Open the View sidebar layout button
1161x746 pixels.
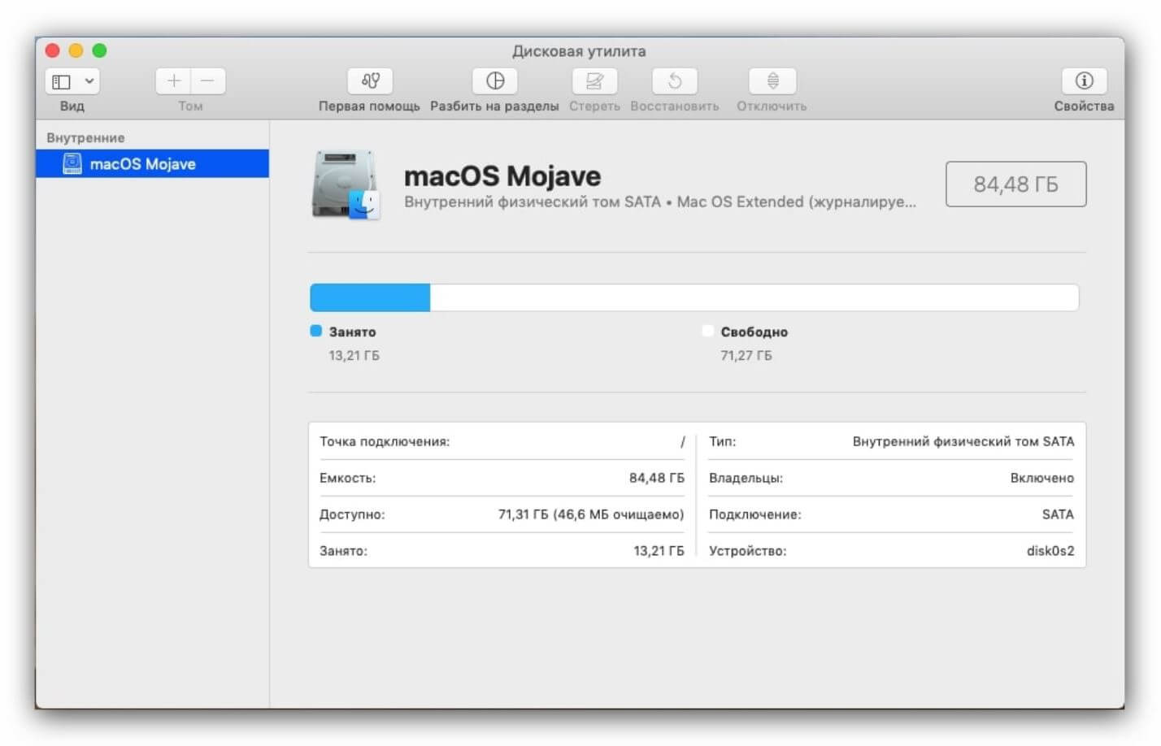[62, 81]
